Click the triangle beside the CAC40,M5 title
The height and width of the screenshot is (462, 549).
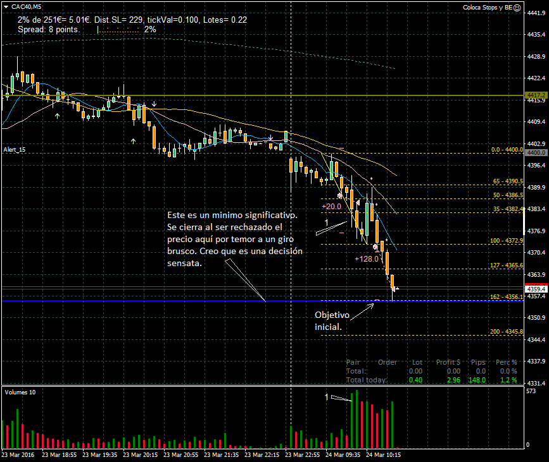pos(6,6)
